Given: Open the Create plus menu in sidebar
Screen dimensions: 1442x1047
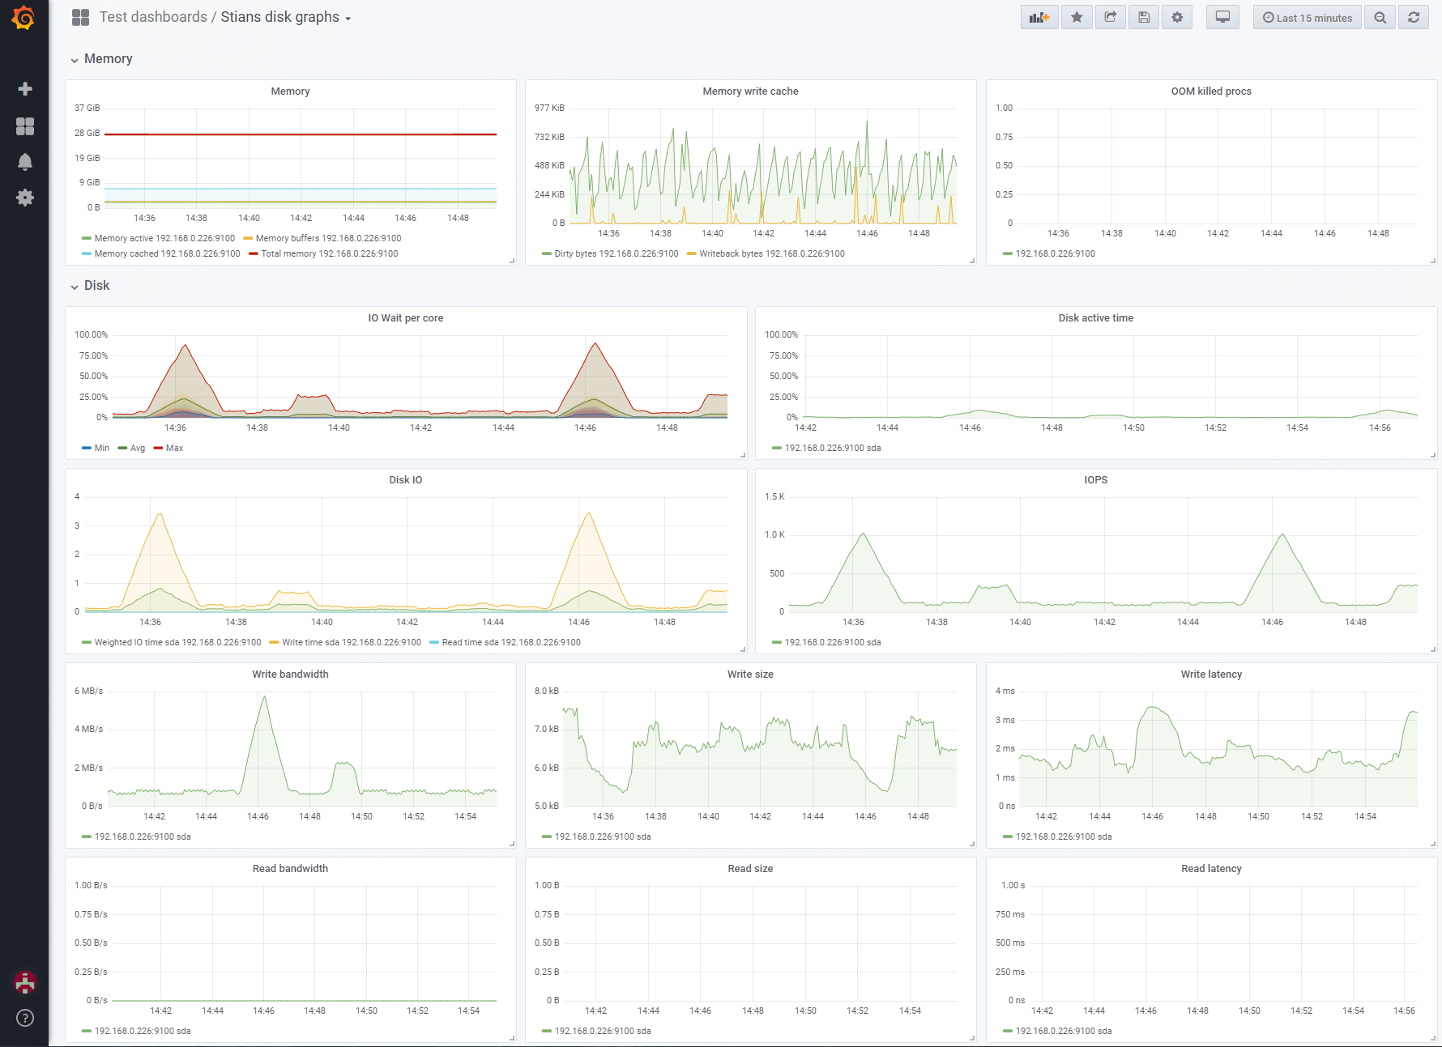Looking at the screenshot, I should (x=25, y=88).
